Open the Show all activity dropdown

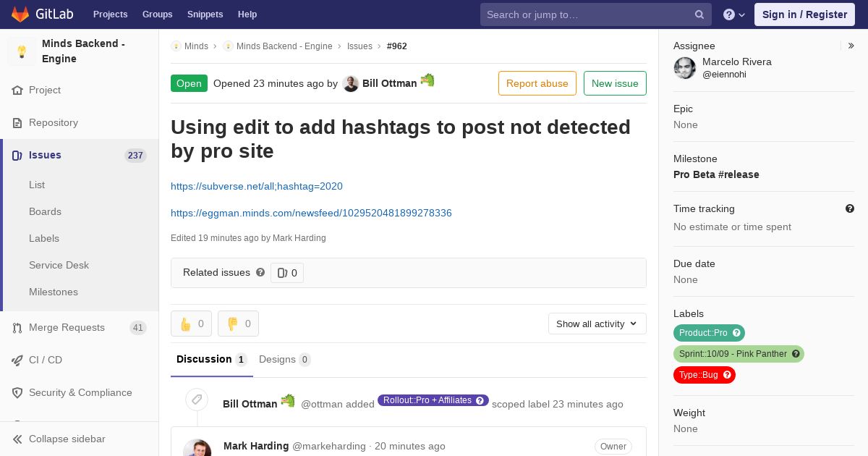point(597,324)
